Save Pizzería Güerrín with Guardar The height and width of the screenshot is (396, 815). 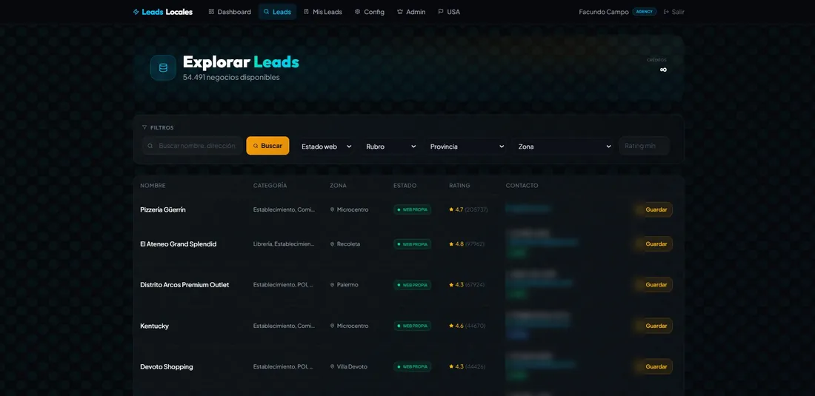click(656, 209)
